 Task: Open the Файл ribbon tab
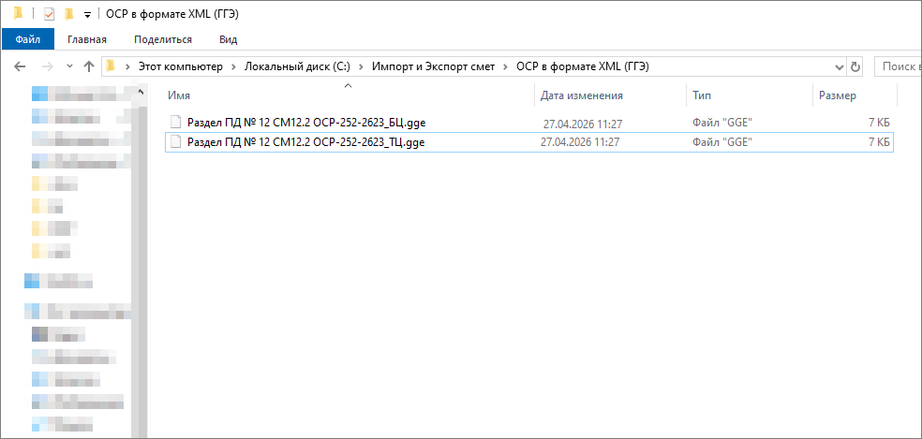pyautogui.click(x=27, y=39)
